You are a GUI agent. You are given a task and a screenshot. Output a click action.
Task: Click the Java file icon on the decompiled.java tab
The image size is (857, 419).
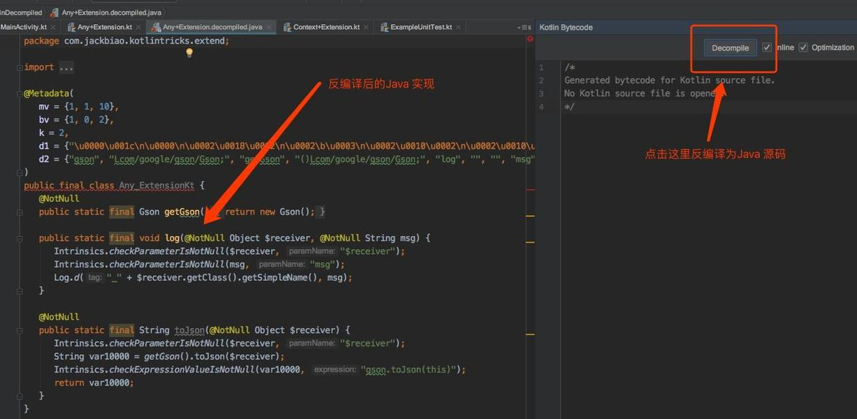[x=156, y=28]
